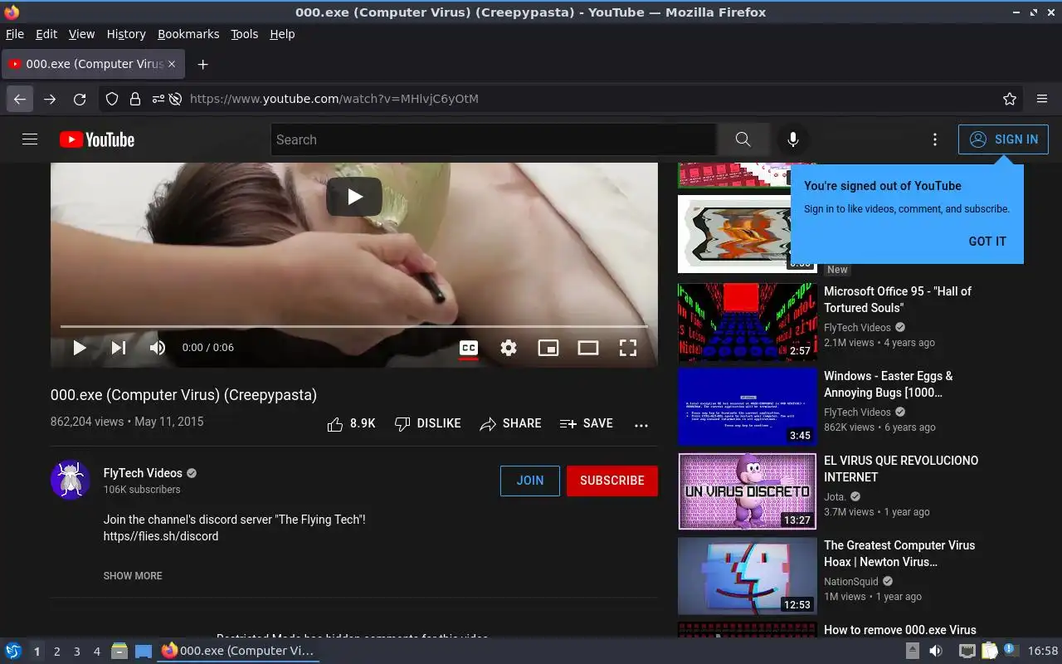Image resolution: width=1062 pixels, height=664 pixels.
Task: Reload the current page
Action: click(x=80, y=99)
